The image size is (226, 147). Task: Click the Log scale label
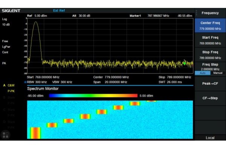click(x=5, y=19)
